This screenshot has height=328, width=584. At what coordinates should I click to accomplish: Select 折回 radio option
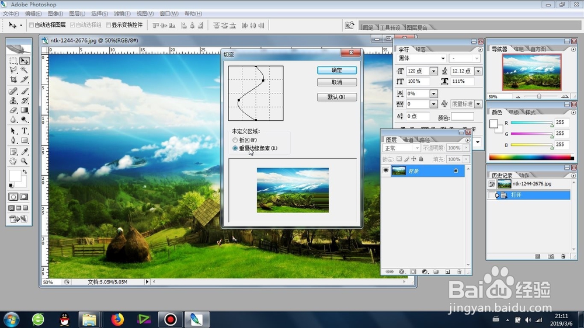pos(235,140)
